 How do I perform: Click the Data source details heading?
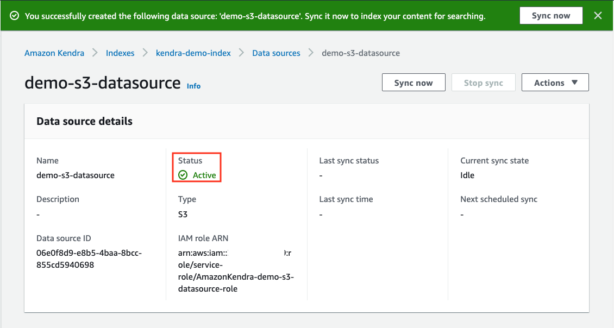(x=85, y=121)
